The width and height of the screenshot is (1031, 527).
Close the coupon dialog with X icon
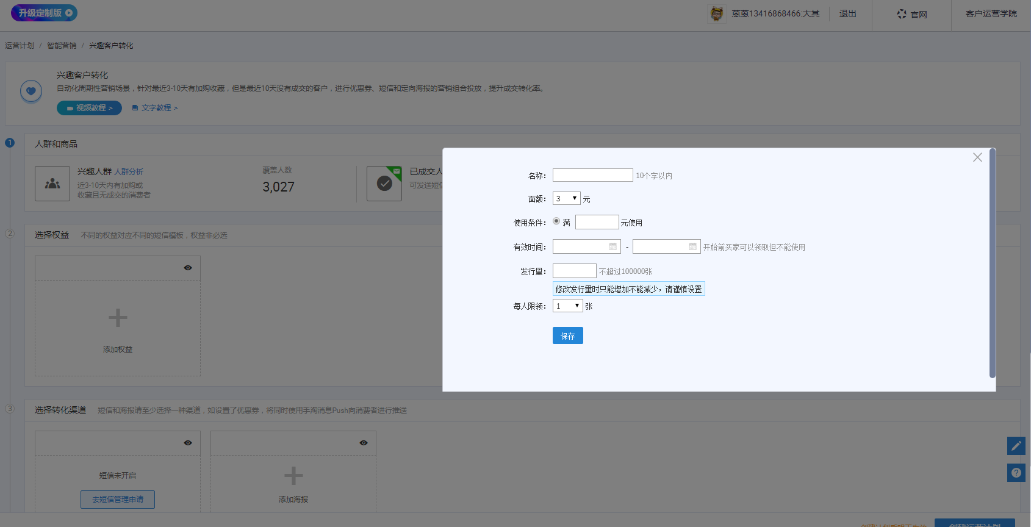977,157
